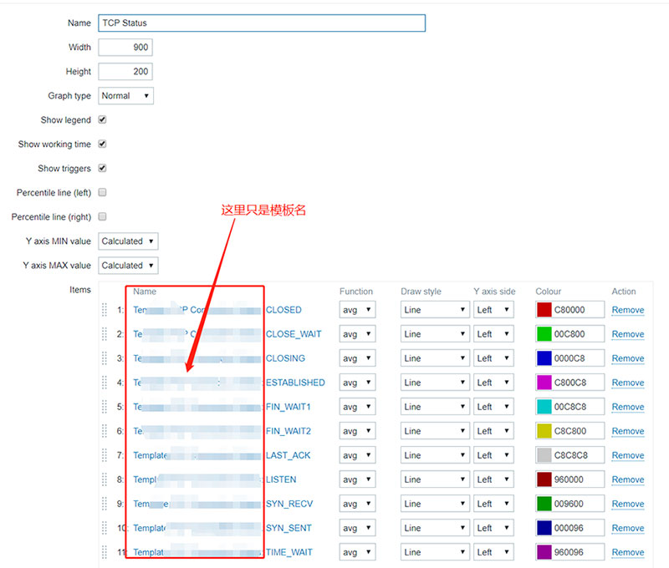The height and width of the screenshot is (568, 669).
Task: Click the green 00C800 colour swatch
Action: tap(544, 334)
